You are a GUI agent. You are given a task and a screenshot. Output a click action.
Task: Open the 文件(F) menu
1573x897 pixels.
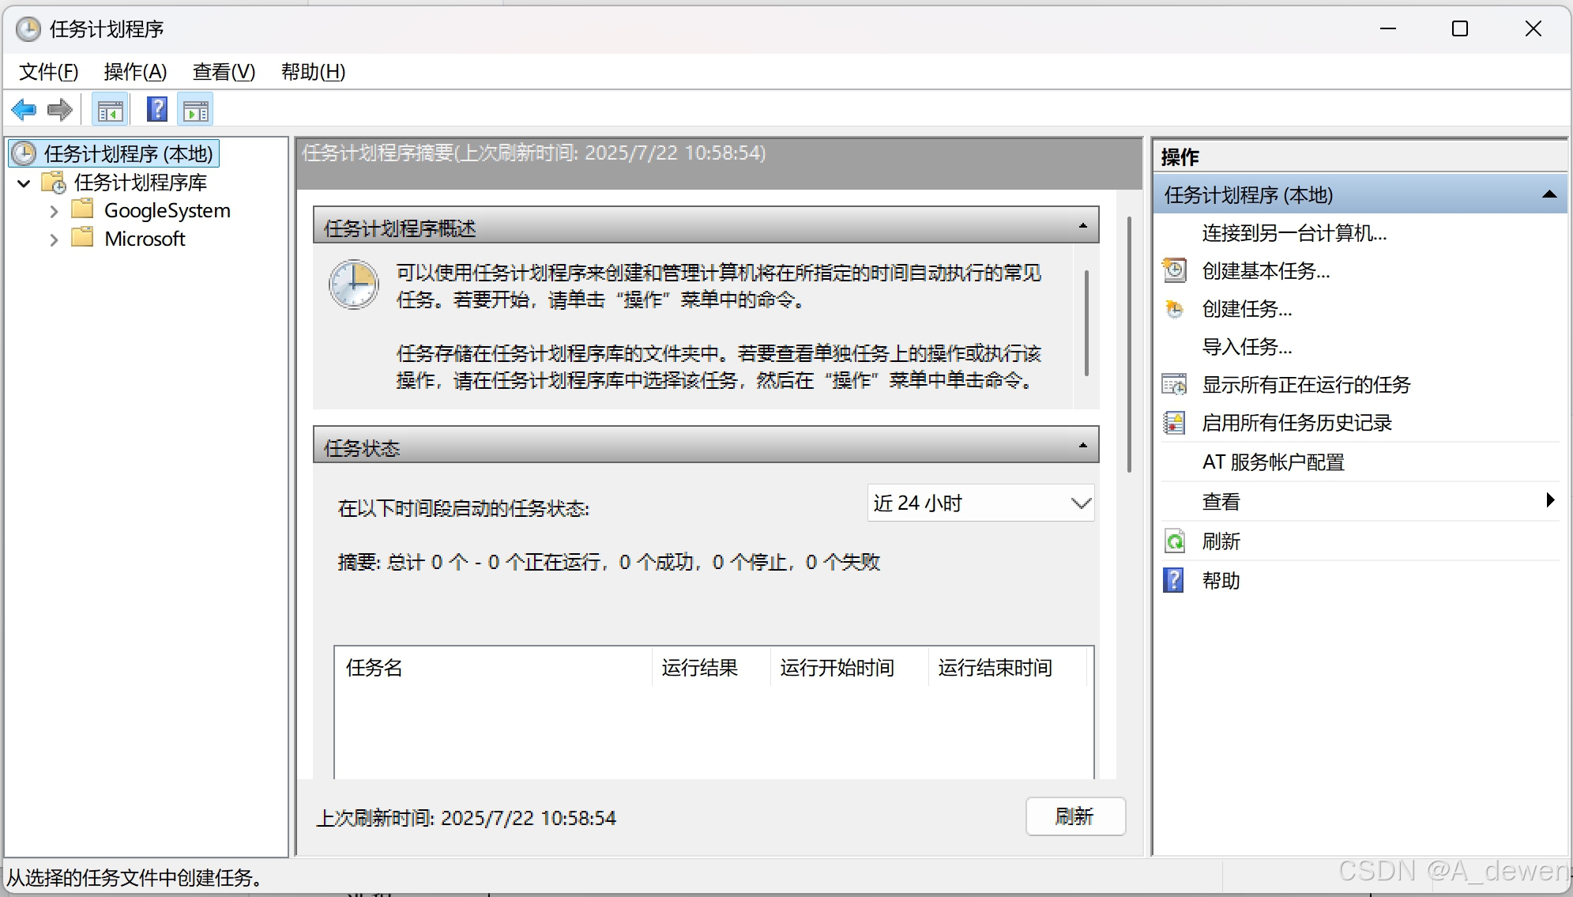(49, 72)
